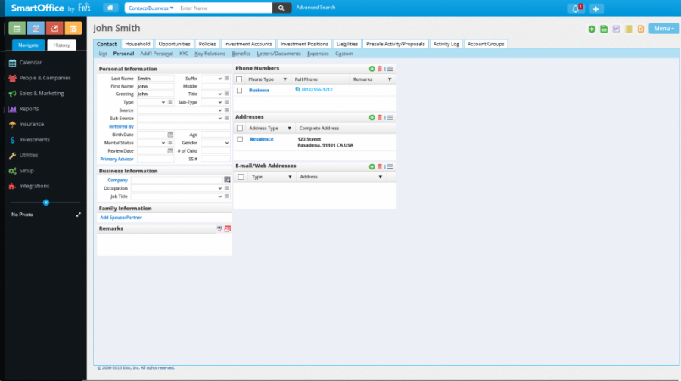Filter the Phone Type column

(x=285, y=79)
